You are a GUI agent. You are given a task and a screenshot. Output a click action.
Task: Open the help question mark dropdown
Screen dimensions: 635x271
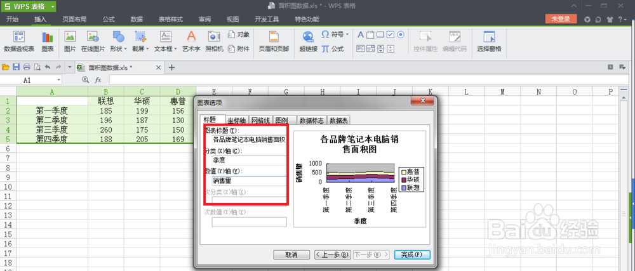[x=621, y=20]
